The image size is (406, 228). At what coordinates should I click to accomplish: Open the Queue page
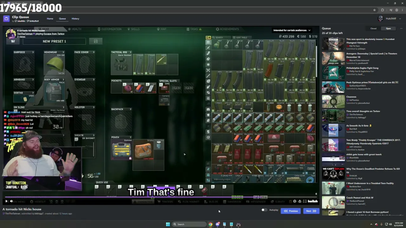point(62,19)
